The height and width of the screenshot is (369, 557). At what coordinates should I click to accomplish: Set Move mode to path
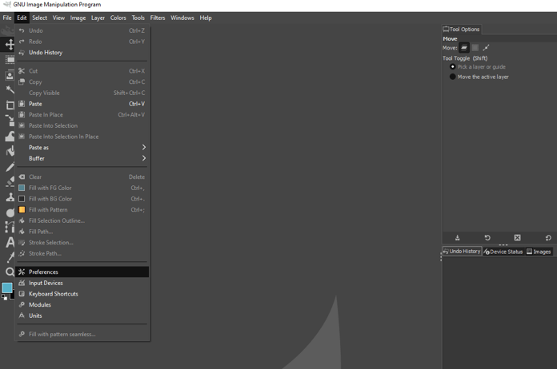[486, 47]
